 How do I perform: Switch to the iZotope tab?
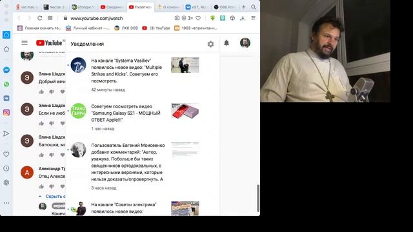pos(84,7)
